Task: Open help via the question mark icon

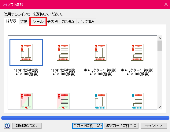Action: pyautogui.click(x=7, y=126)
